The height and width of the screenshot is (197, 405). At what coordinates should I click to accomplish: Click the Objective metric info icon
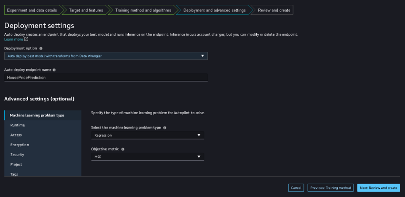[x=122, y=149]
